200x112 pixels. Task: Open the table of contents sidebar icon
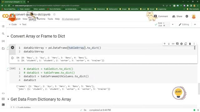tap(3, 26)
